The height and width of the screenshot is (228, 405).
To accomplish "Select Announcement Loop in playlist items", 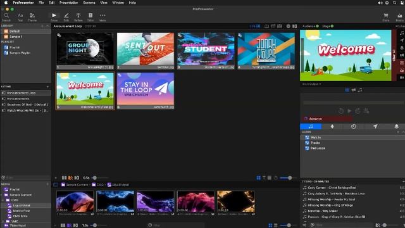I will 25,93.
